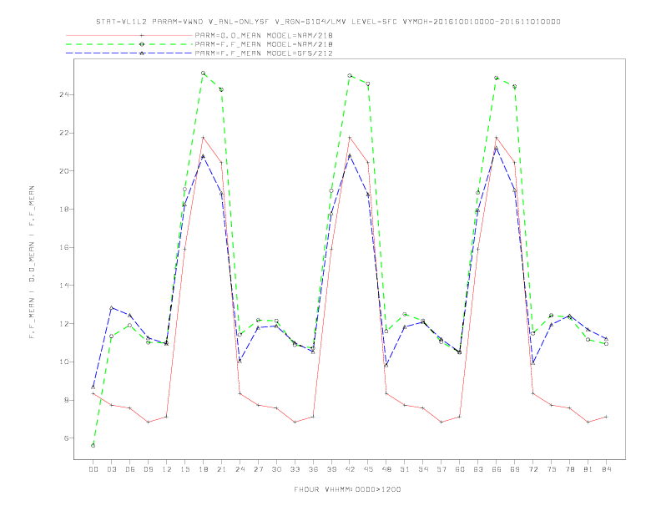
Task: Click x-axis forecast hour label 15
Action: tap(184, 469)
